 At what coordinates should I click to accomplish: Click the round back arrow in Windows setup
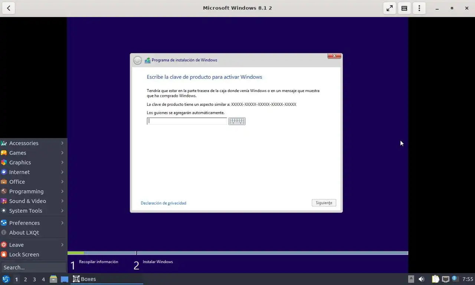(138, 60)
